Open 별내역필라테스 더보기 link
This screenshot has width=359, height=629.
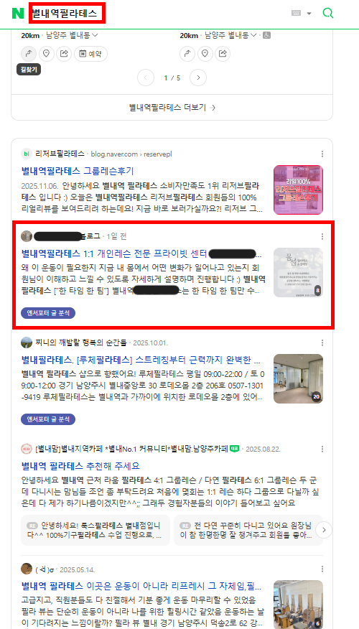pos(172,108)
